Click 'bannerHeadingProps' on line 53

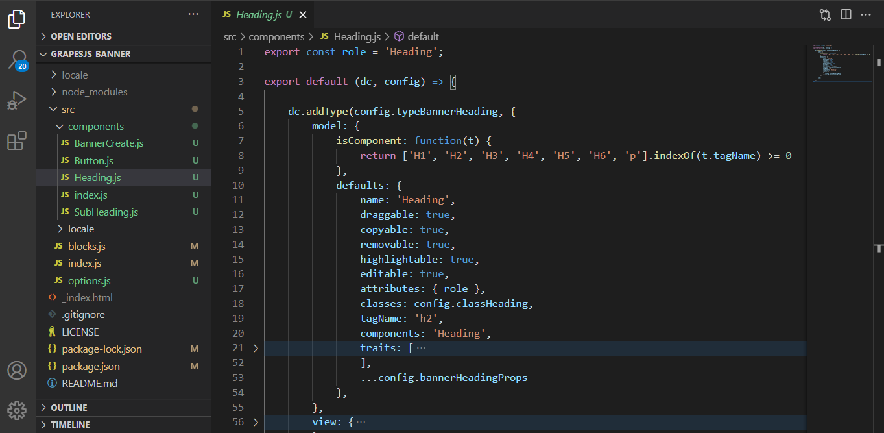pyautogui.click(x=473, y=378)
